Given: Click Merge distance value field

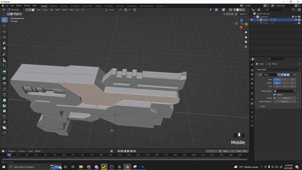Looking at the screenshot, I should (286, 98).
